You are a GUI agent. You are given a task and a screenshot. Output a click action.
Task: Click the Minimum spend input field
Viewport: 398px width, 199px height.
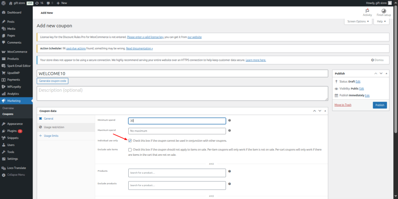coord(177,121)
